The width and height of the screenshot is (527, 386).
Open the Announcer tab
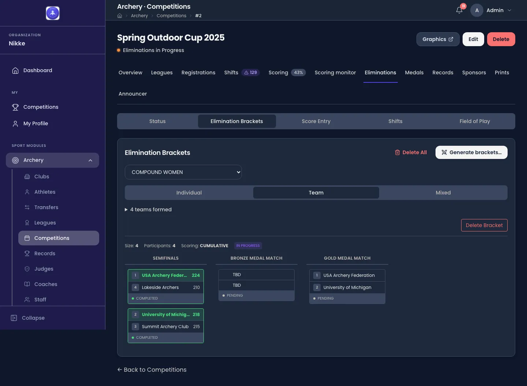click(132, 94)
